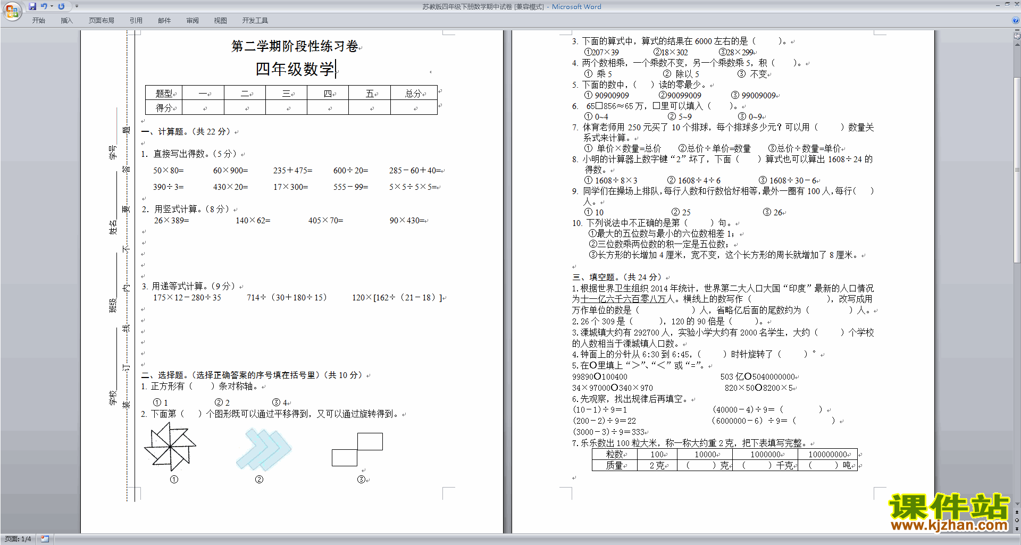Switch to the 页面布局 tab
The image size is (1021, 545).
[101, 21]
